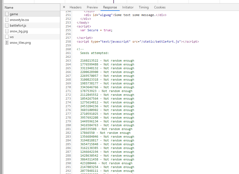Click the stylesheet icon beside snowstyle.css
This screenshot has height=174, width=239.
[7, 20]
